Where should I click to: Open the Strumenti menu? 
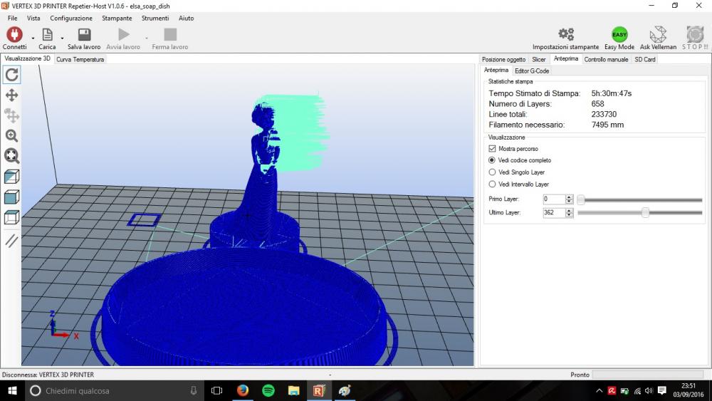click(x=155, y=18)
